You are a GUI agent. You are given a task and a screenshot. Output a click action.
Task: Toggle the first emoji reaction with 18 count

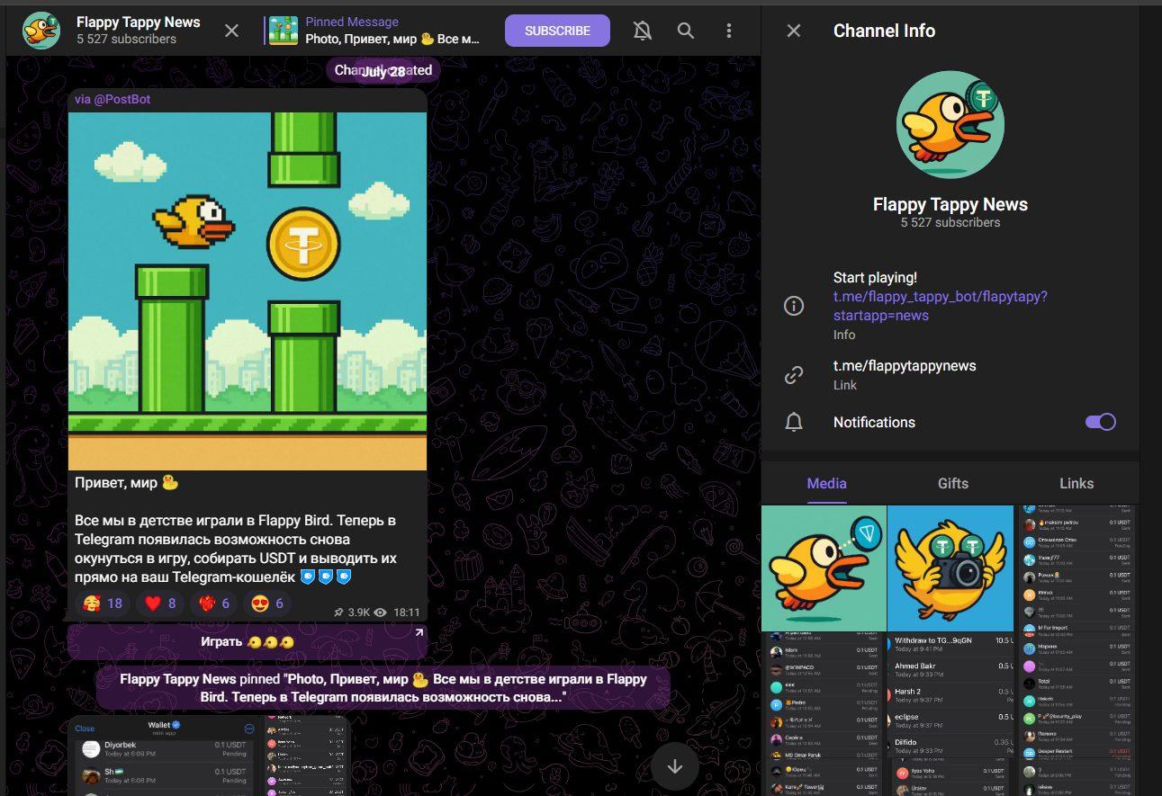(x=103, y=604)
